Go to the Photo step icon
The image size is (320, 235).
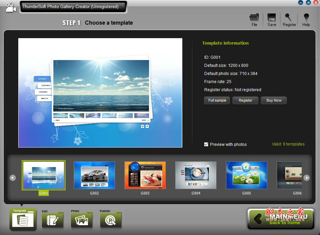point(82,219)
